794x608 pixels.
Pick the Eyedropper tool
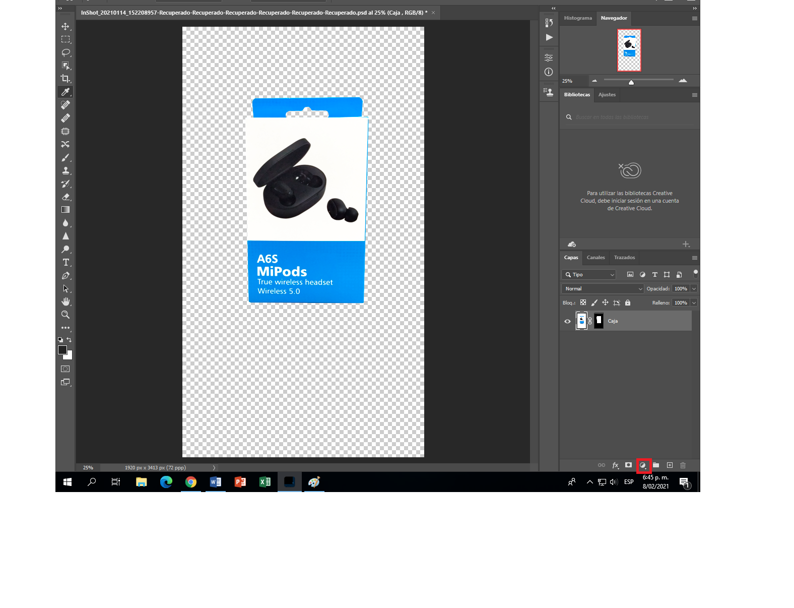pos(65,92)
